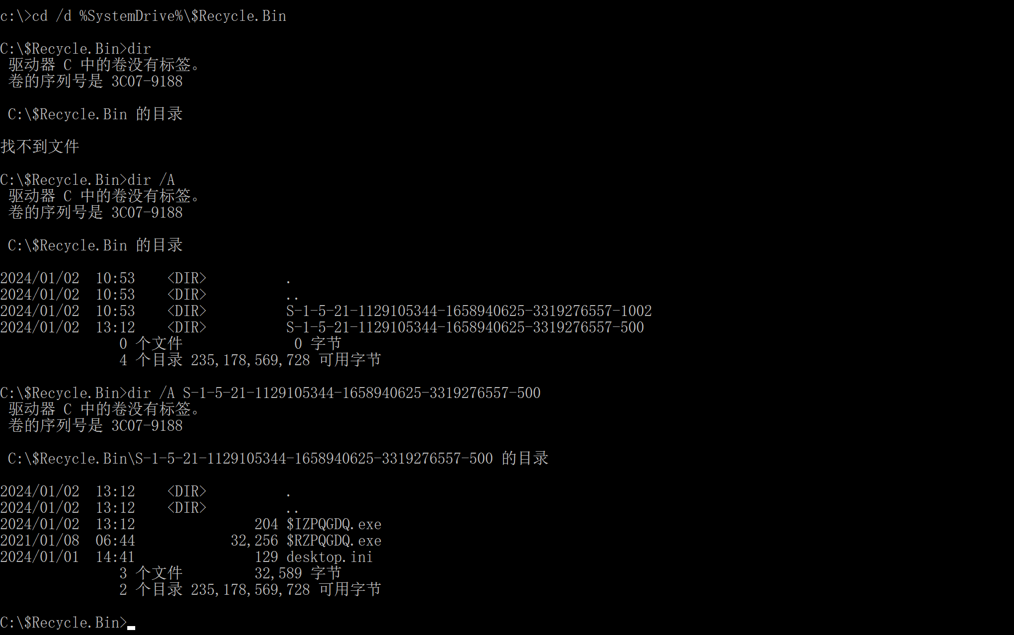Click the 204 byte size of $IZPQGDQ.exe
This screenshot has width=1014, height=635.
(x=266, y=524)
